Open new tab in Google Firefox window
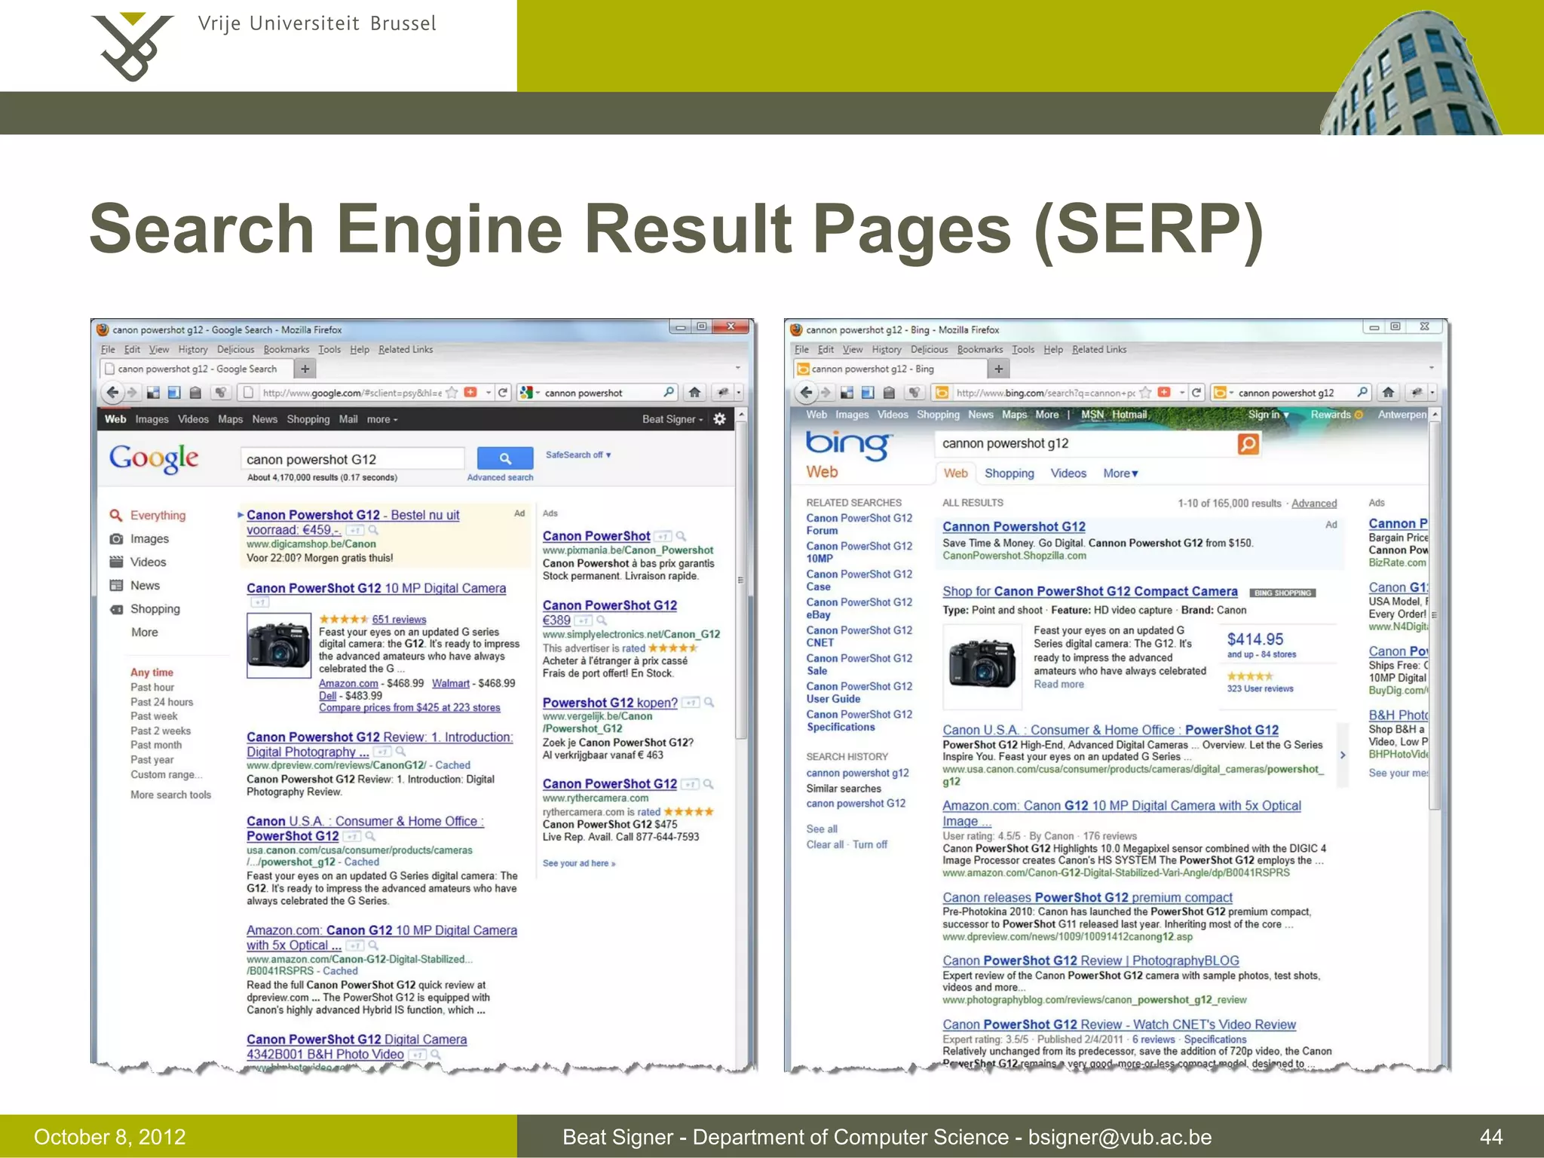 (305, 369)
